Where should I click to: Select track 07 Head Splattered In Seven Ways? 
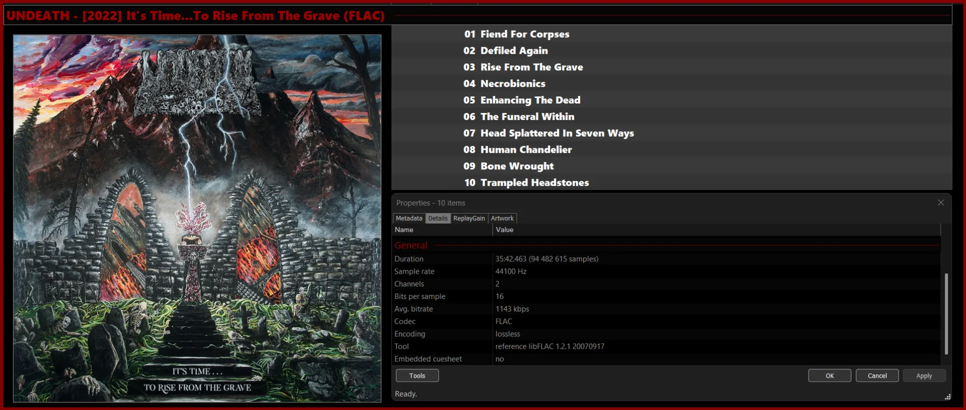pos(672,133)
